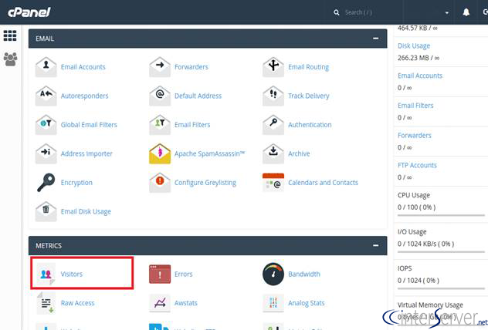Open the user account dropdown arrow
The width and height of the screenshot is (488, 330).
click(x=446, y=13)
